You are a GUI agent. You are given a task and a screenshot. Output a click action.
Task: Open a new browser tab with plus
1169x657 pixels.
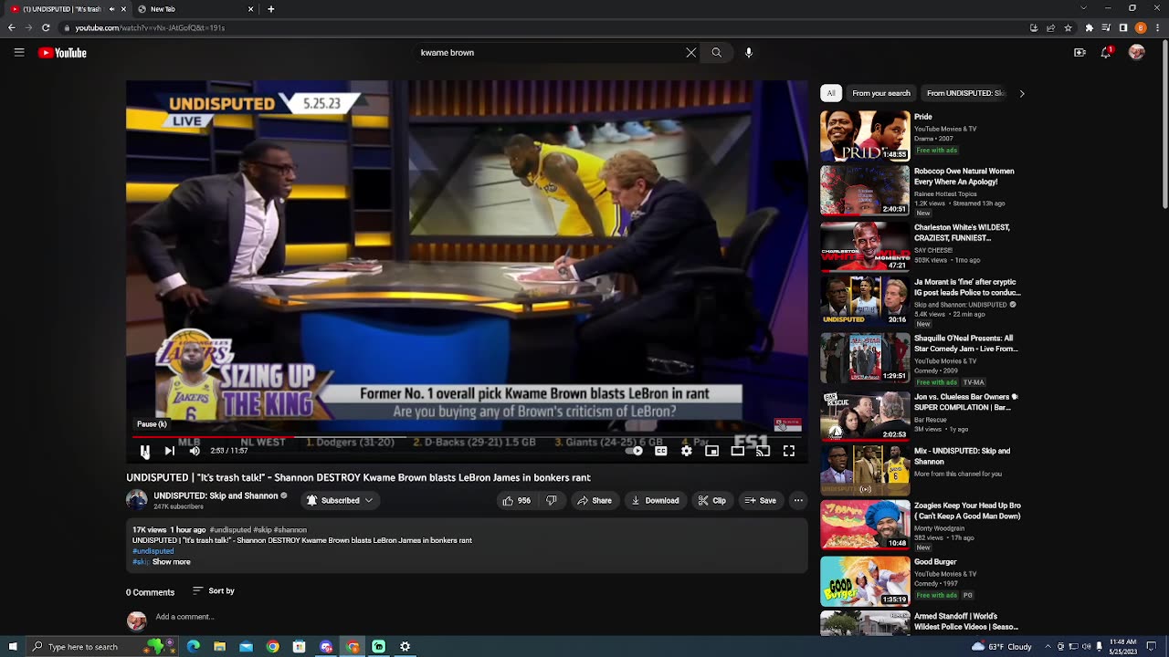[x=271, y=9]
